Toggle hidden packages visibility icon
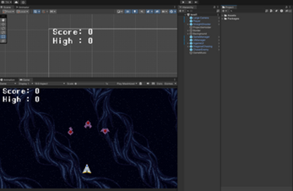Image resolution: width=293 pixels, height=191 pixels. pos(287,11)
